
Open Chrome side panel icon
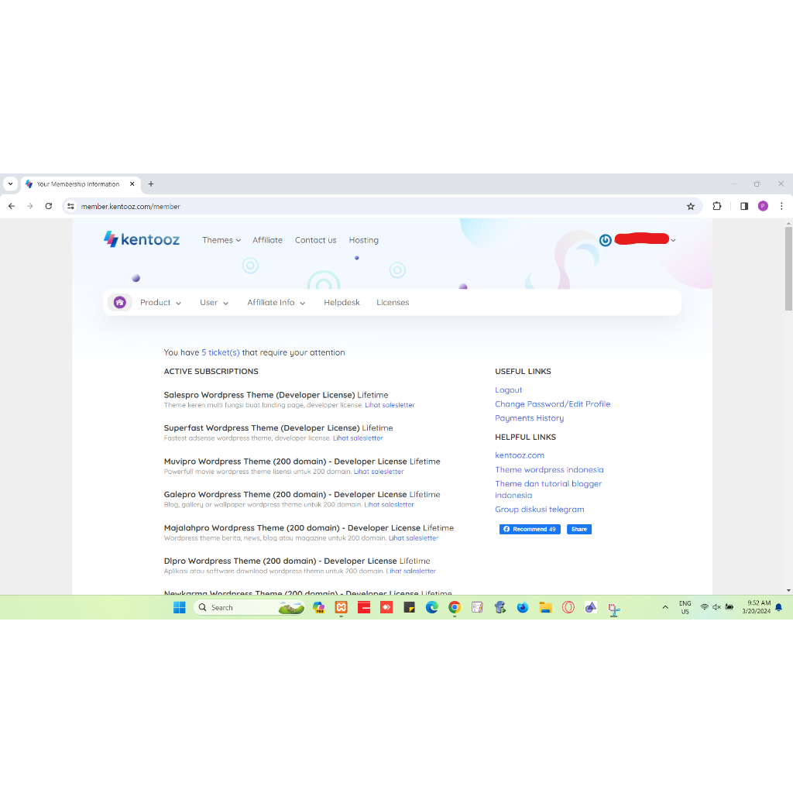pyautogui.click(x=744, y=206)
